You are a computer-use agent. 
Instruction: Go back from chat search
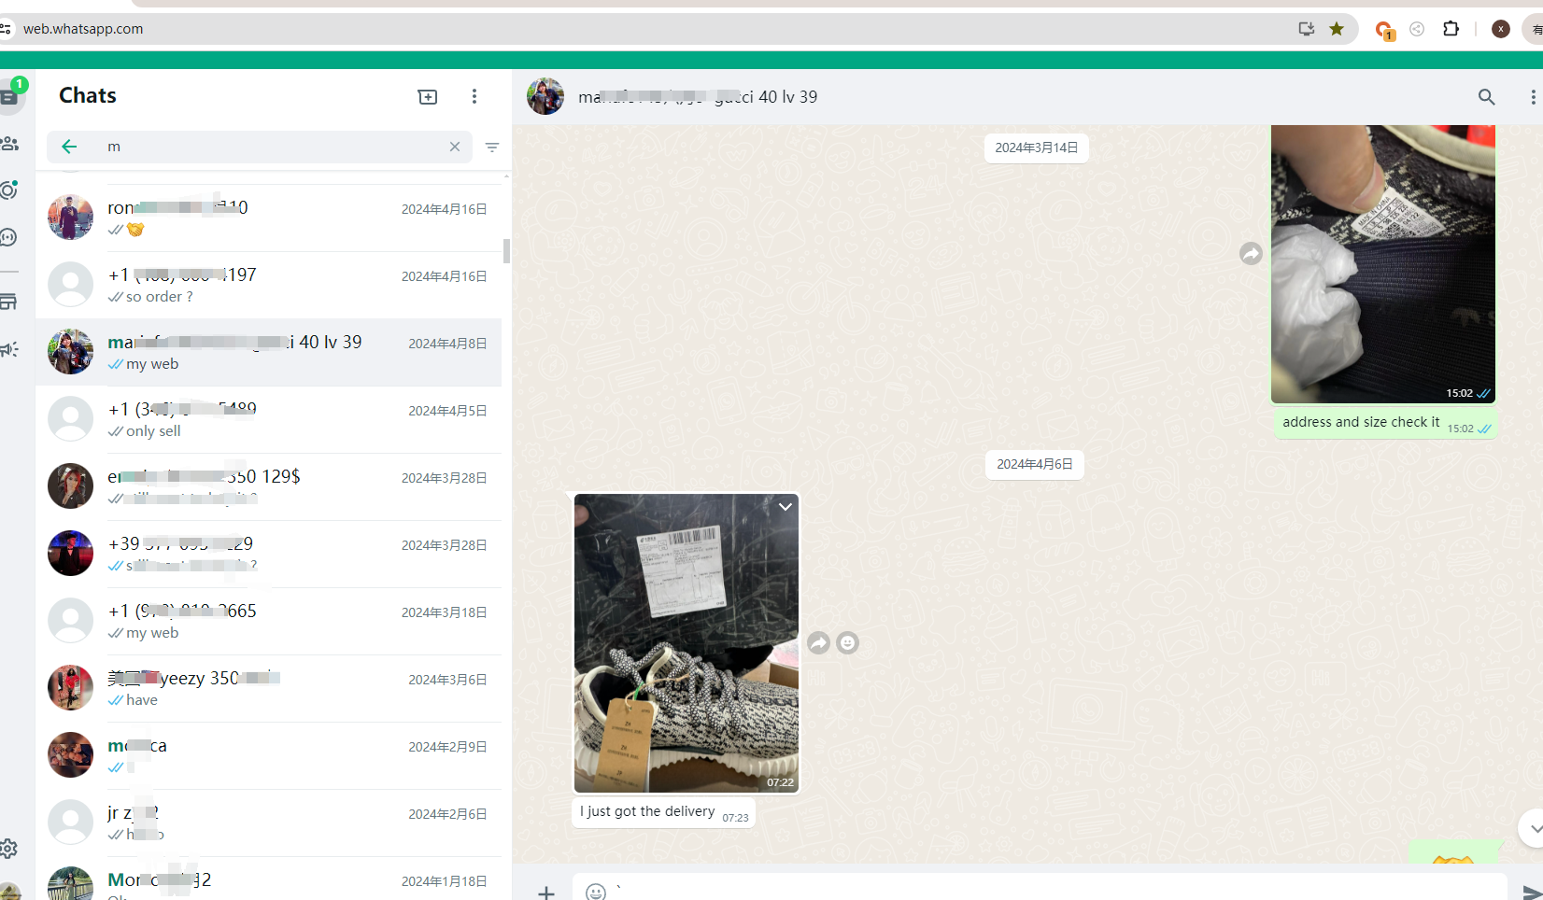[69, 147]
